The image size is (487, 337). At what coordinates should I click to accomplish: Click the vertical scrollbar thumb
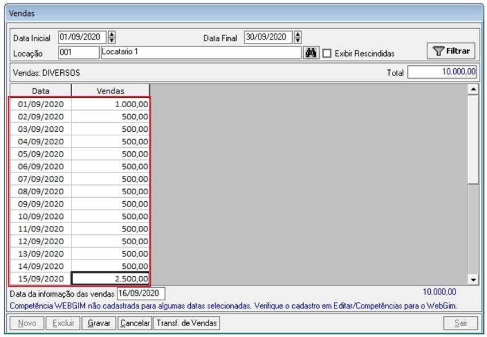(x=473, y=140)
